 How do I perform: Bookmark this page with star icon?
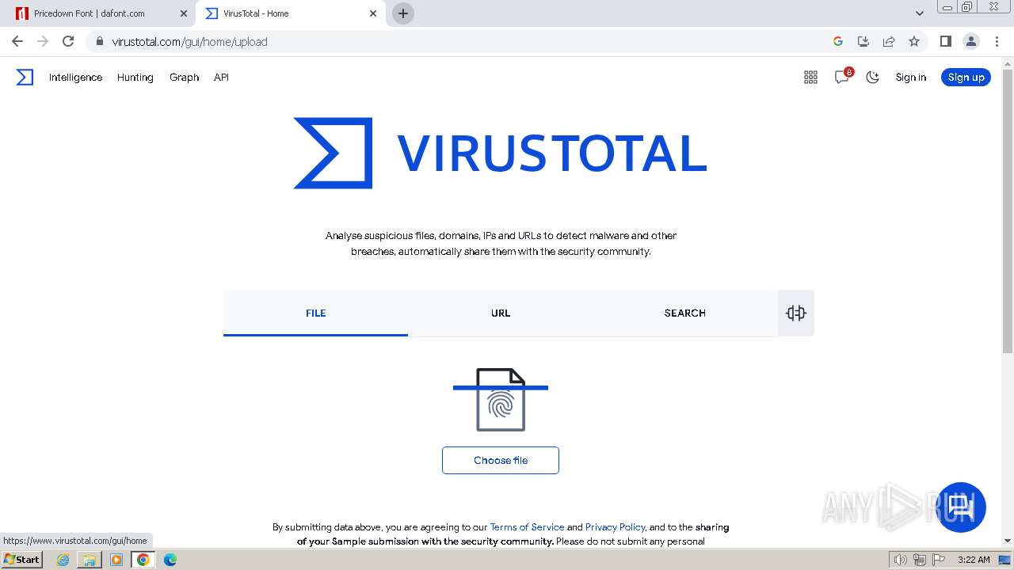914,41
